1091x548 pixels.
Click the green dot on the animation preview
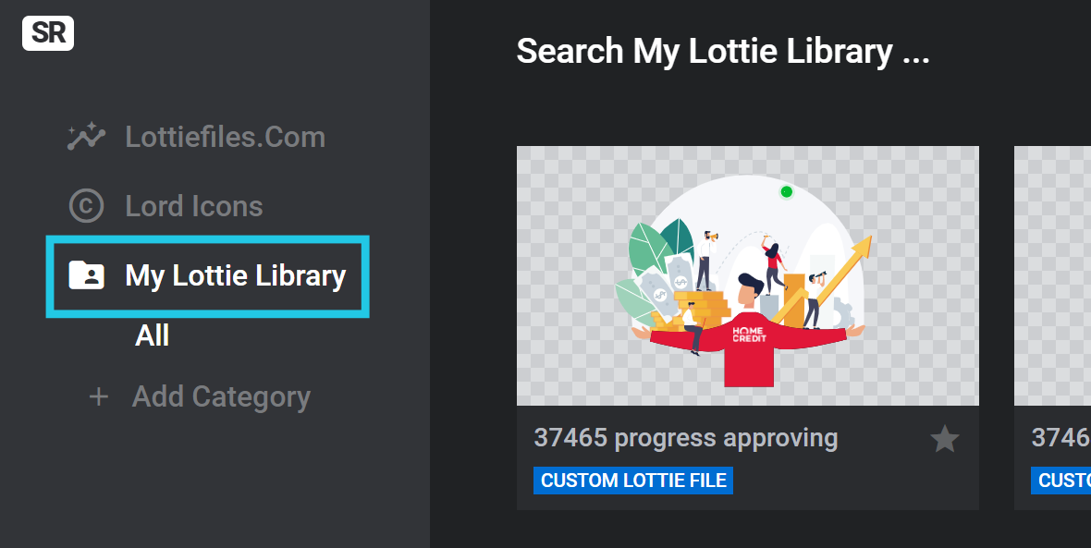(786, 192)
